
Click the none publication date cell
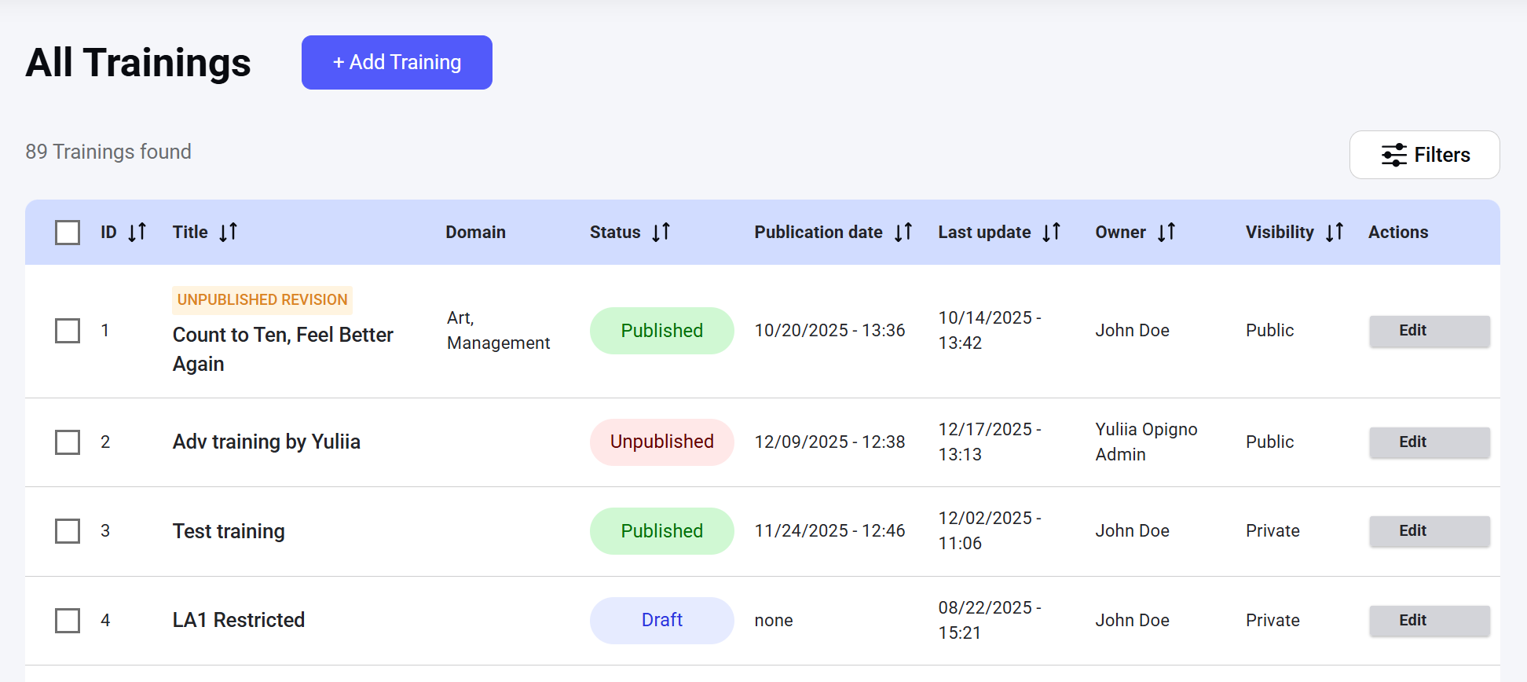pyautogui.click(x=774, y=621)
